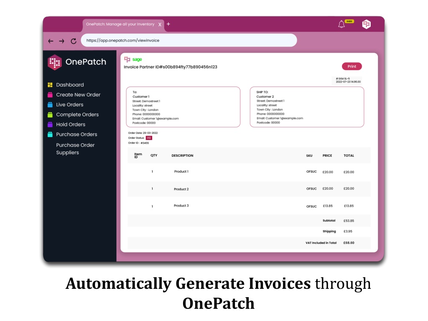Viewport: 428px width, 321px height.
Task: Click the teal Purchase Orders icon
Action: point(50,134)
